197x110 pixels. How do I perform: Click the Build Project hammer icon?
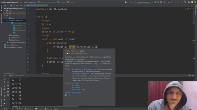(131, 2)
